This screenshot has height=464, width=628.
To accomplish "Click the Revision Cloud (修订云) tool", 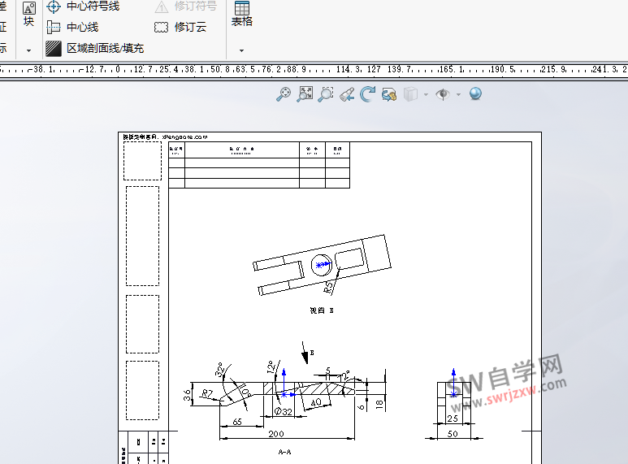I will pyautogui.click(x=180, y=27).
